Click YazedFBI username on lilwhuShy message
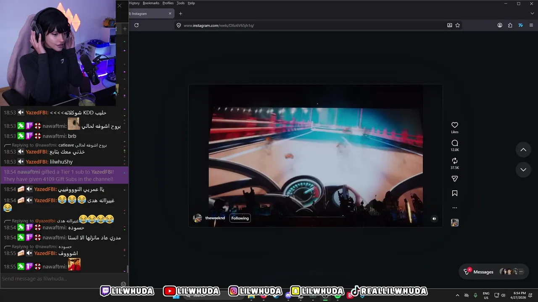 pos(37,162)
